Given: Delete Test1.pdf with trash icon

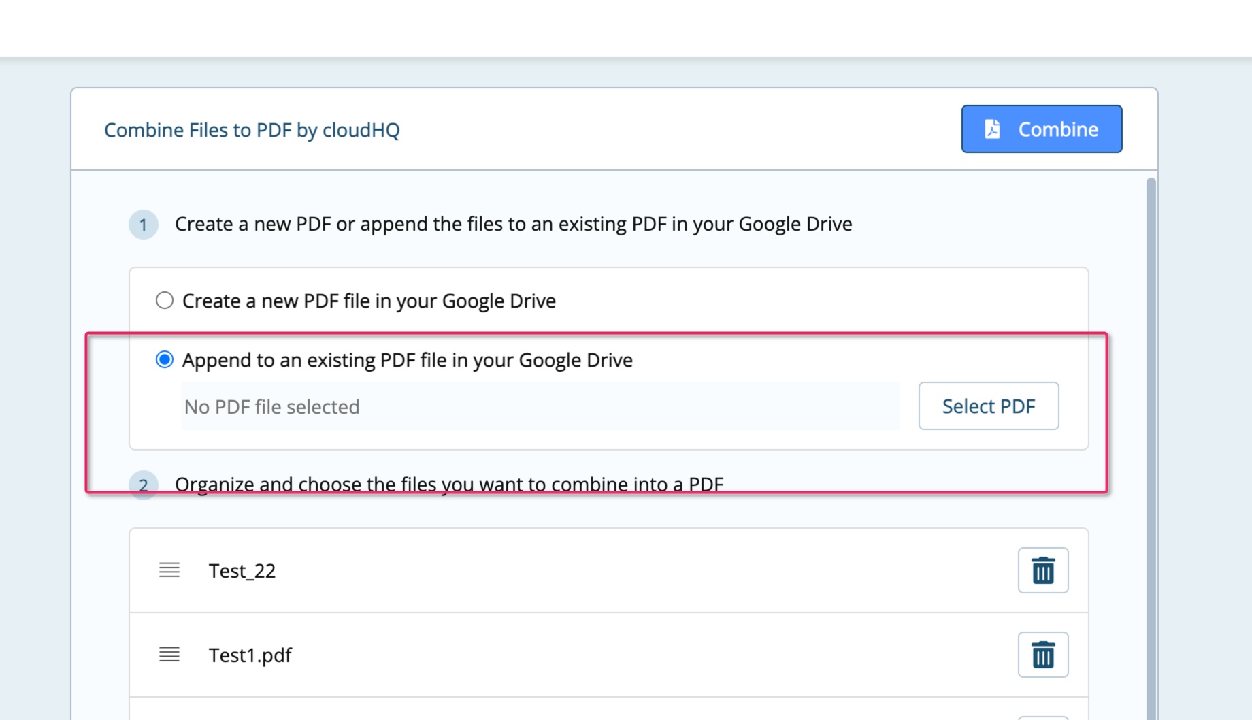Looking at the screenshot, I should point(1042,655).
